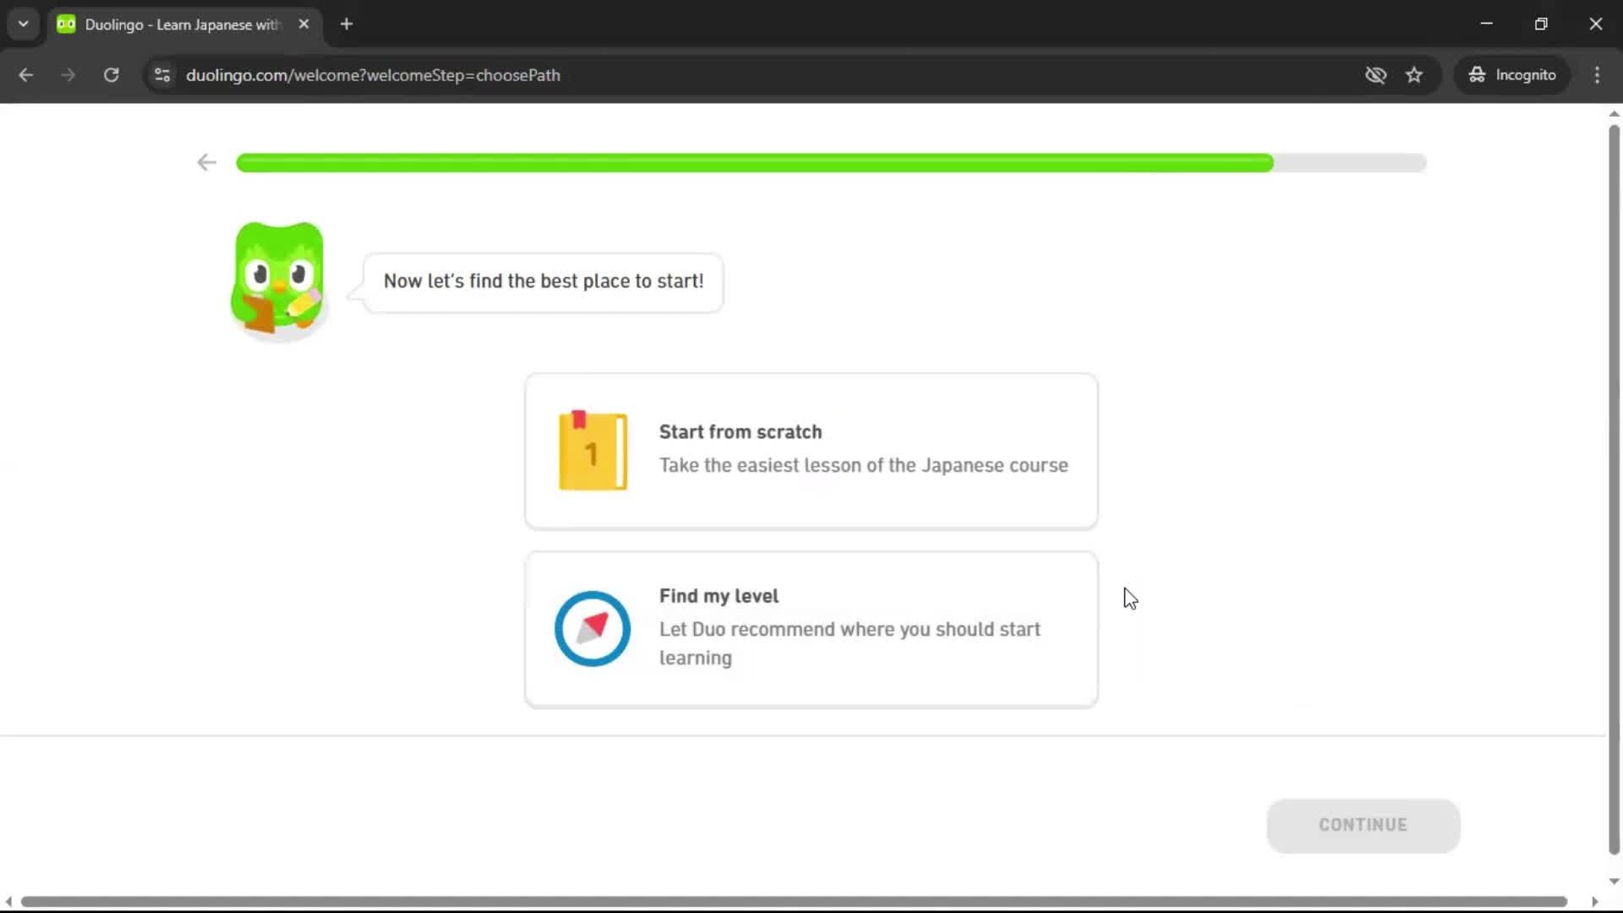Reload the page
This screenshot has height=913, width=1623.
(111, 74)
